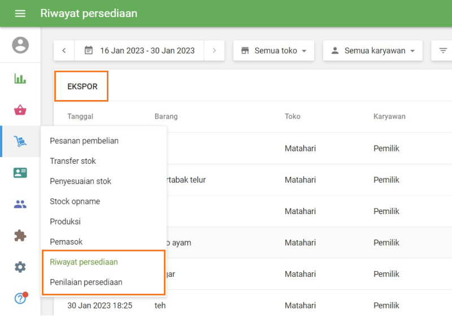452x331 pixels.
Task: Expand the Semua toko dropdown
Action: (273, 50)
